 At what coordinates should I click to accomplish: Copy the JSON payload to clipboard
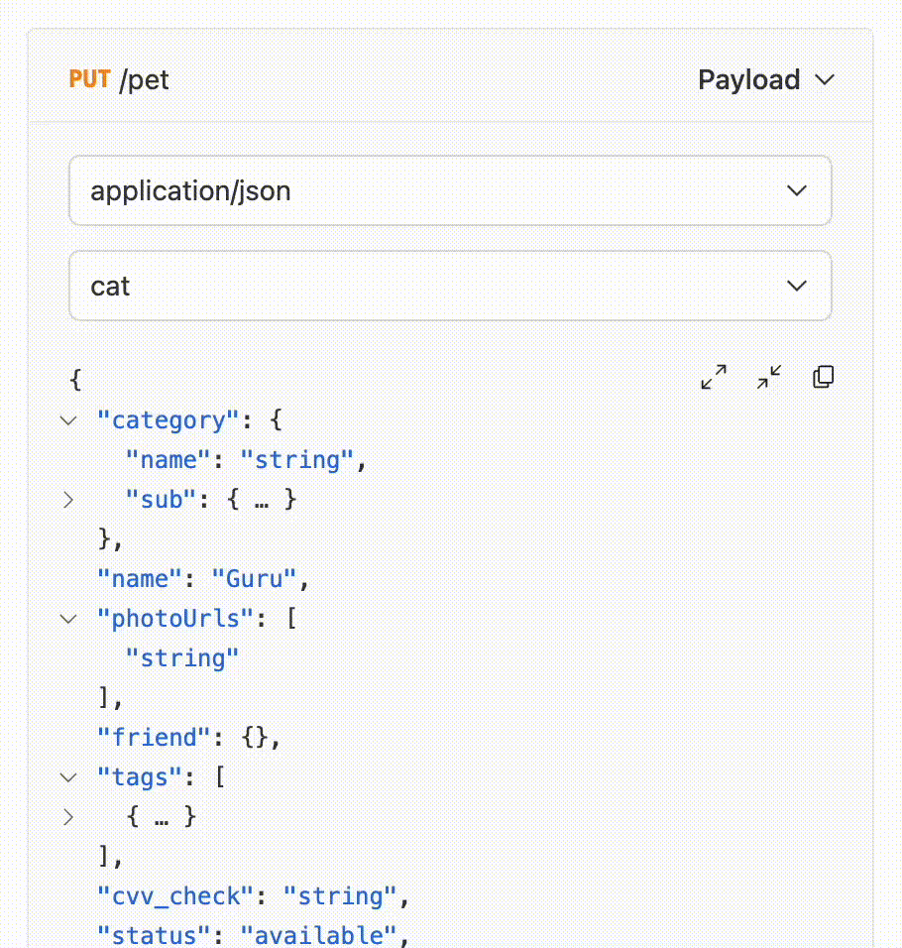pos(823,377)
